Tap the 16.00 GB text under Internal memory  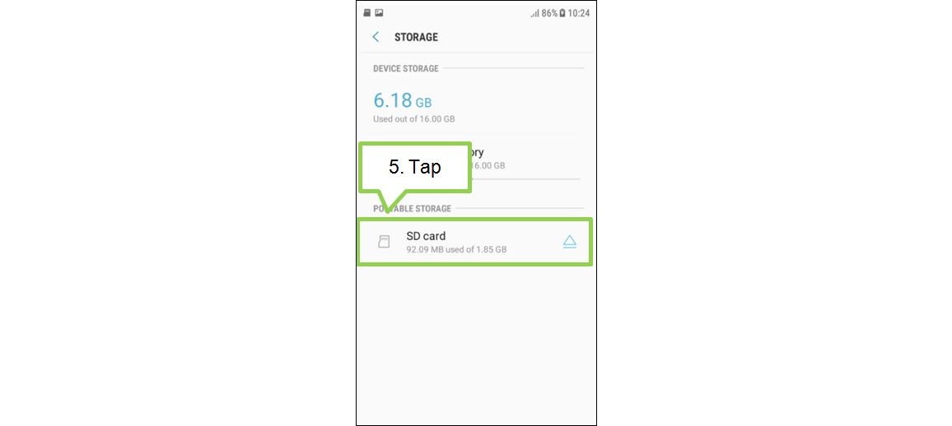(x=488, y=165)
